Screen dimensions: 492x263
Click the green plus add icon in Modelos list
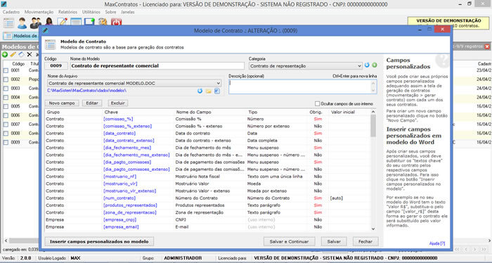(x=5, y=55)
